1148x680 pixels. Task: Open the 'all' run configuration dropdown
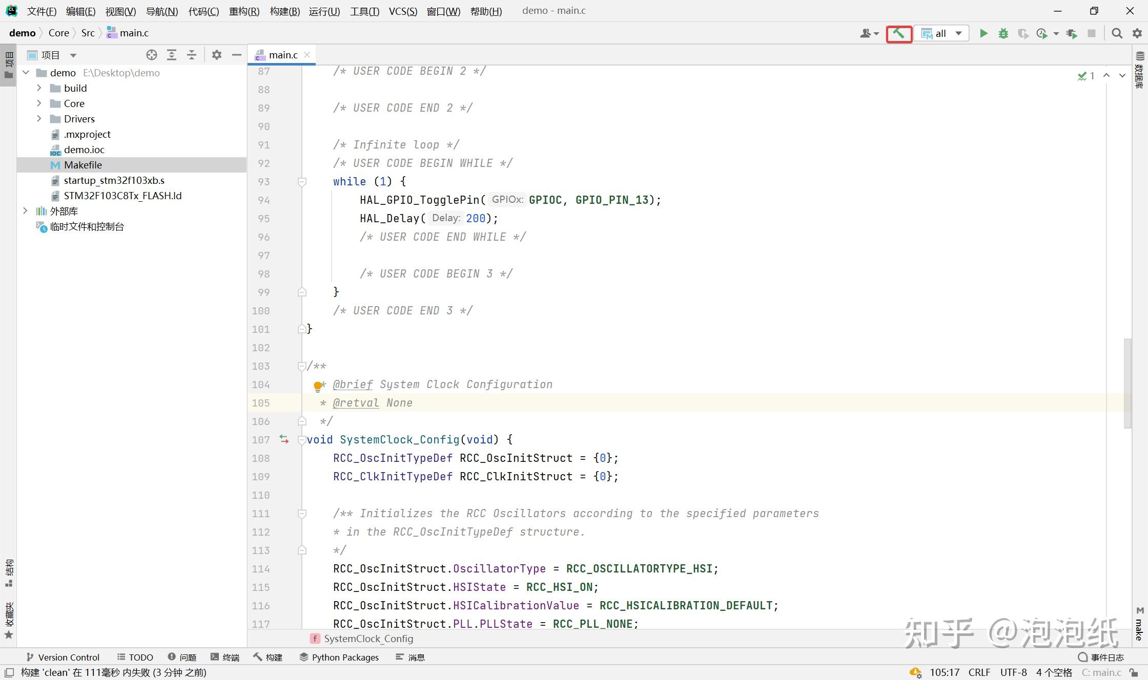pyautogui.click(x=942, y=33)
